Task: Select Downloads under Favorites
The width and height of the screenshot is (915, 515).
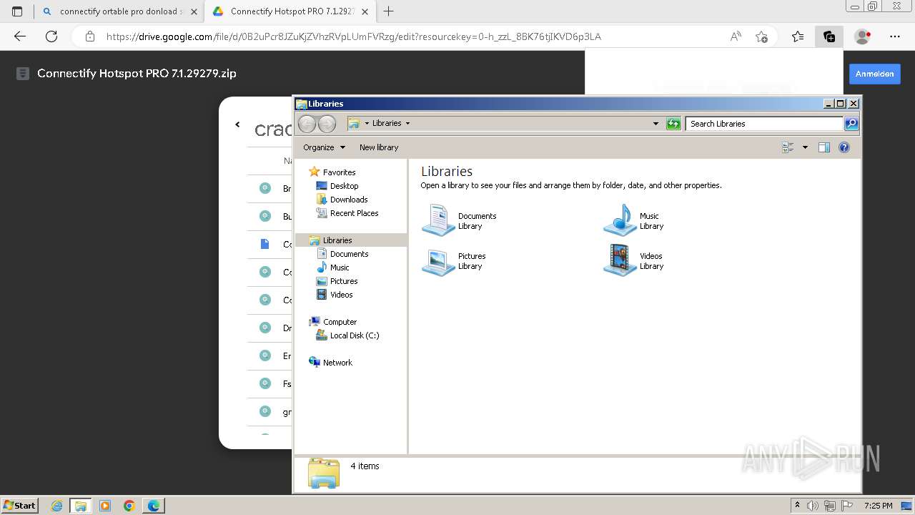Action: coord(349,200)
